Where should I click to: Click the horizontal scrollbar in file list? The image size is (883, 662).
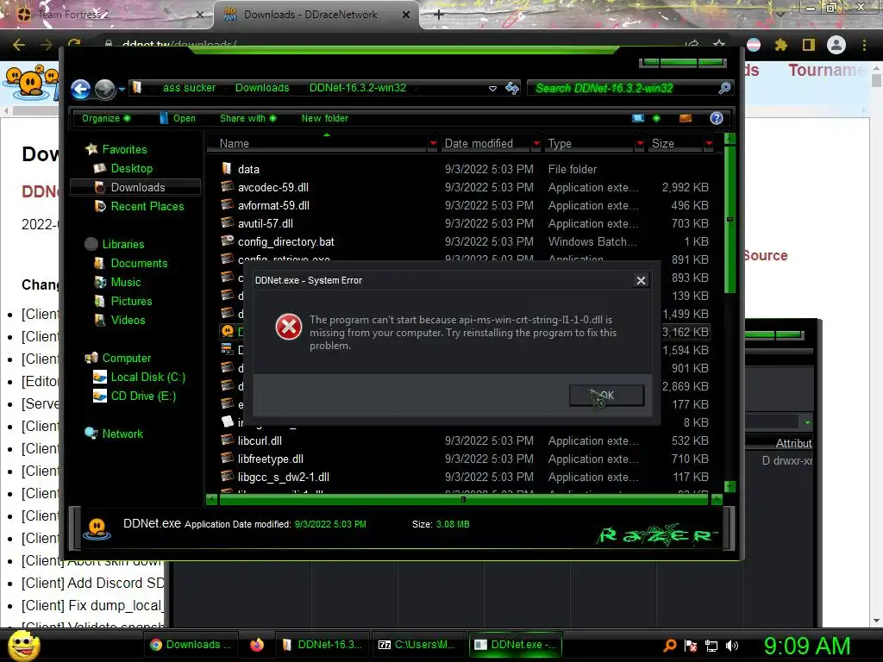pos(463,499)
